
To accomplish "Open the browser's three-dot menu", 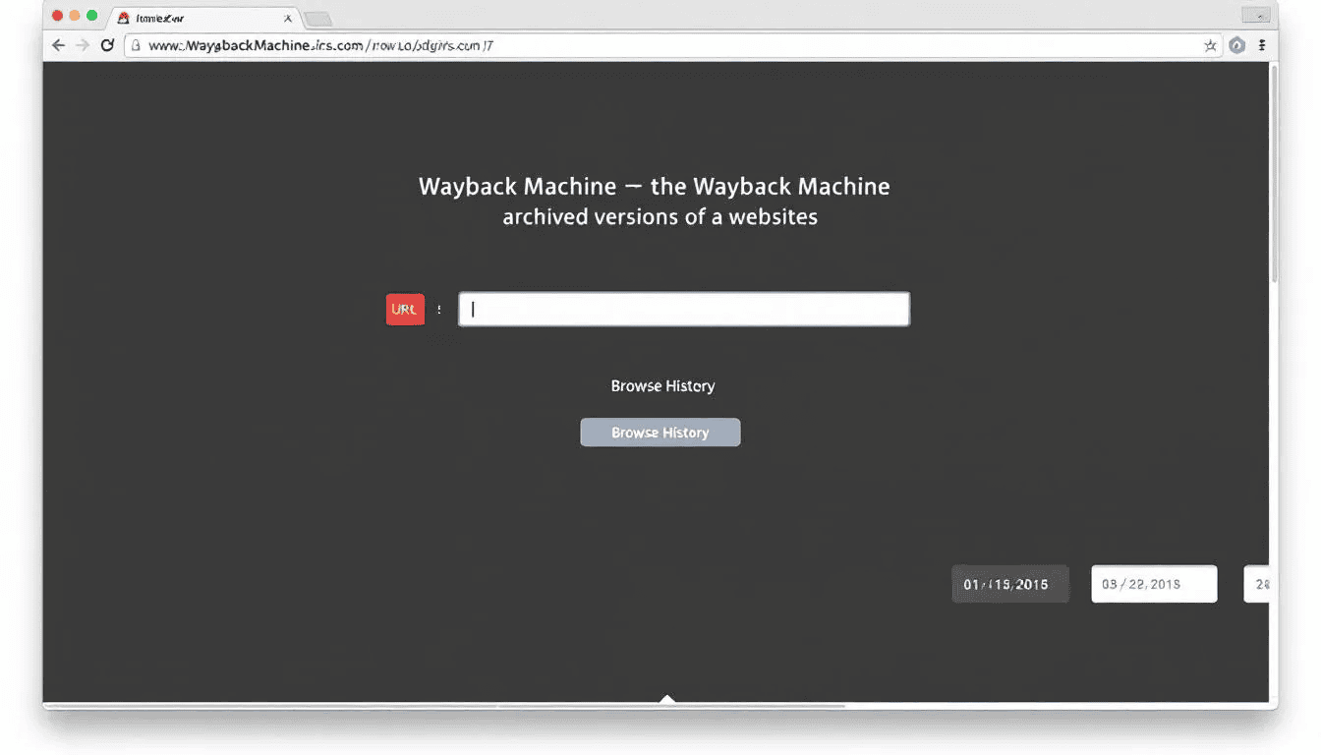I will [1263, 45].
